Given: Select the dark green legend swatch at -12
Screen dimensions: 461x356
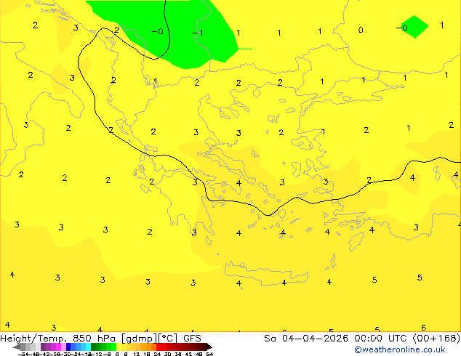Looking at the screenshot, I should pos(93,347).
